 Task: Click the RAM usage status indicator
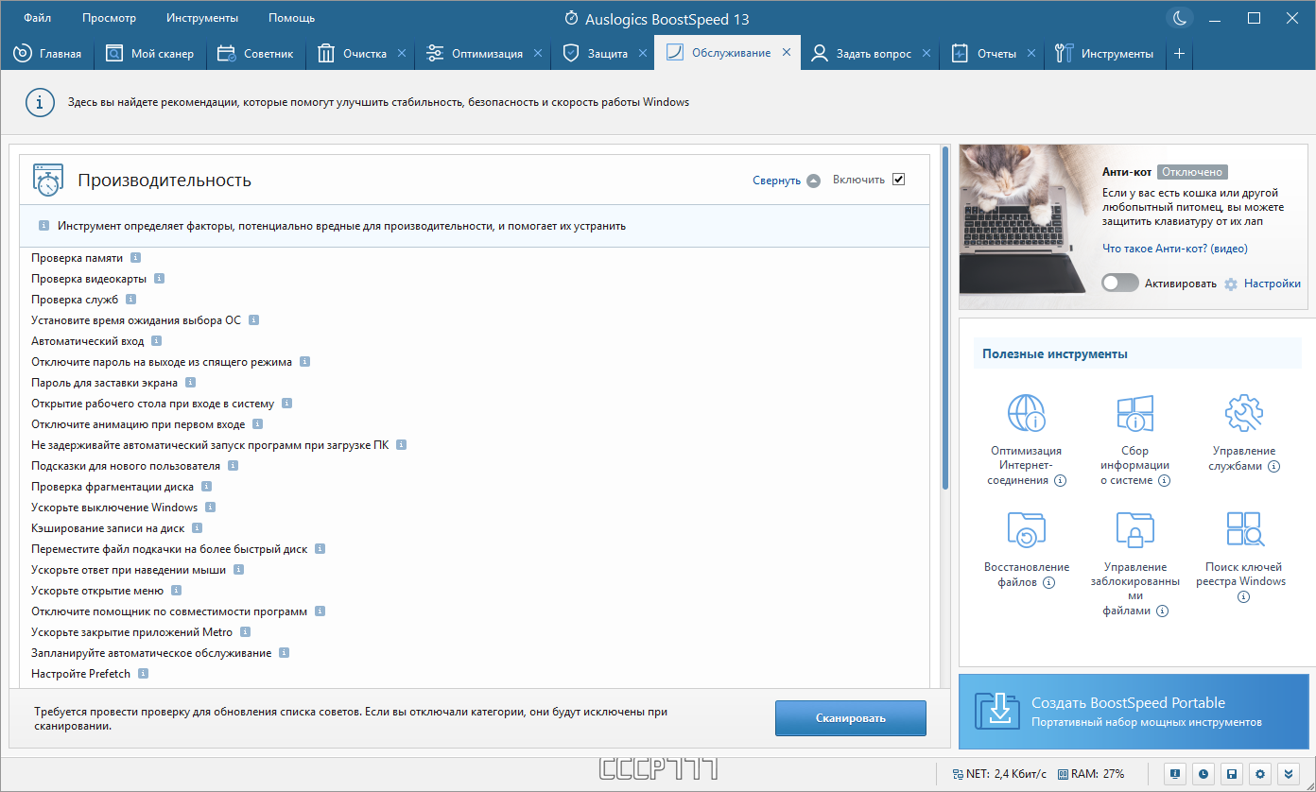[x=1091, y=773]
